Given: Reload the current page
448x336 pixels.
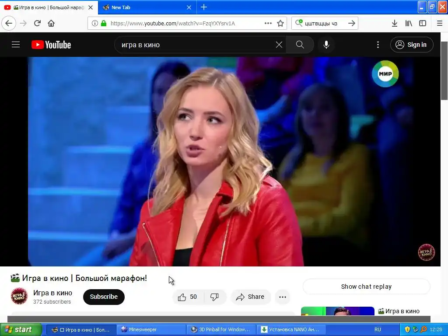Looking at the screenshot, I should click(38, 23).
